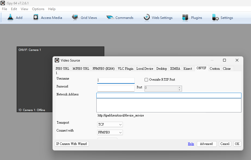The height and width of the screenshot is (160, 251).
Task: Open the Network Address combo box
Action: pos(169,95)
